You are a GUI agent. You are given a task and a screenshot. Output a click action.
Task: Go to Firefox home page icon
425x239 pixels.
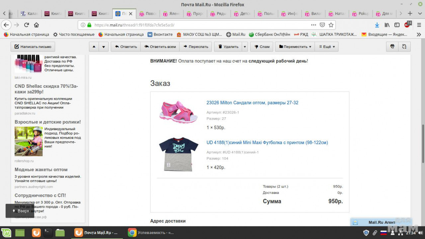pos(37,25)
